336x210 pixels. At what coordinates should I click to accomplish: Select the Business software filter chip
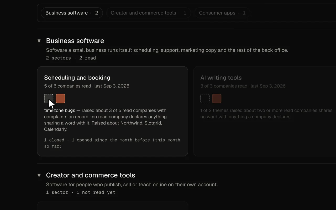[x=72, y=13]
